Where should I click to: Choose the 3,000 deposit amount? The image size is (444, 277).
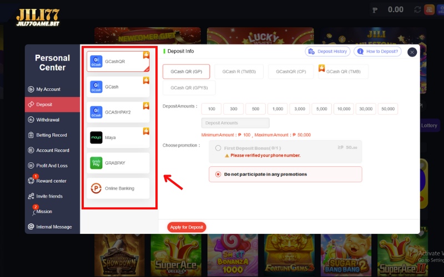pyautogui.click(x=300, y=109)
